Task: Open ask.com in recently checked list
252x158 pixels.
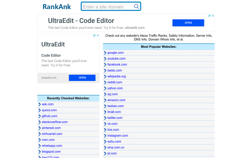Action: (48, 104)
